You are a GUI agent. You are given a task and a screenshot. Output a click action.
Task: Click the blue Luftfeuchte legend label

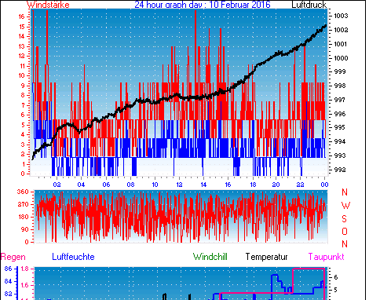click(73, 257)
